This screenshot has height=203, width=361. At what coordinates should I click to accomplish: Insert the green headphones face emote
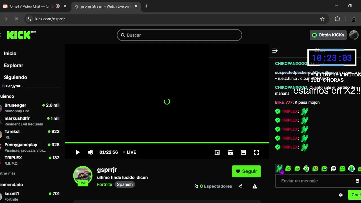tap(306, 169)
